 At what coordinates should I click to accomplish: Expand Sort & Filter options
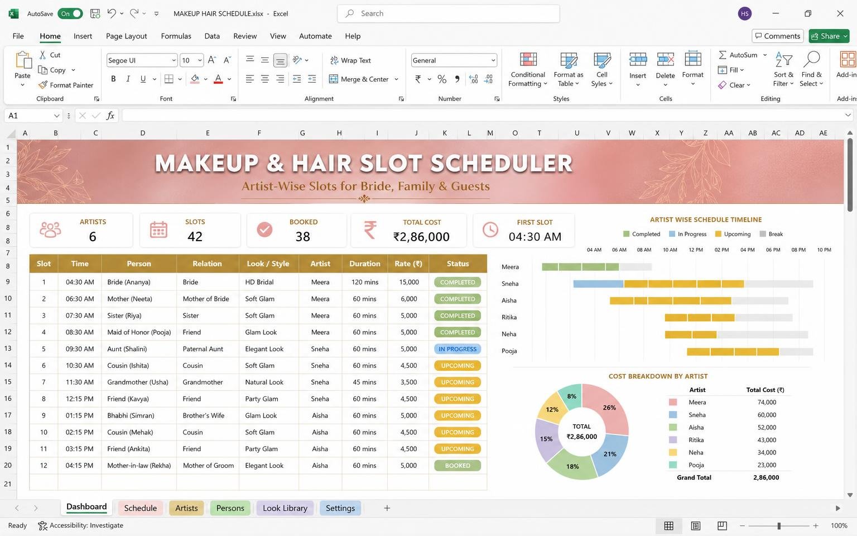pyautogui.click(x=783, y=70)
